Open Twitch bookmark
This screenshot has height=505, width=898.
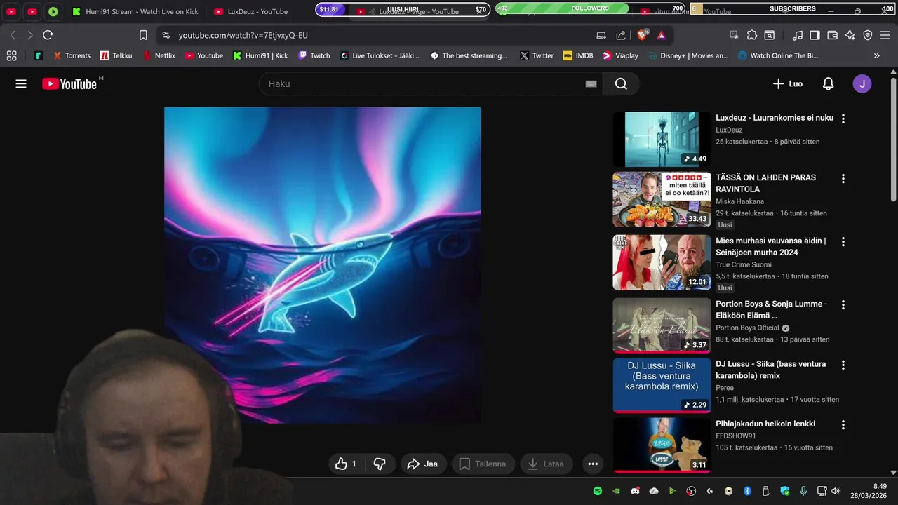[x=314, y=55]
